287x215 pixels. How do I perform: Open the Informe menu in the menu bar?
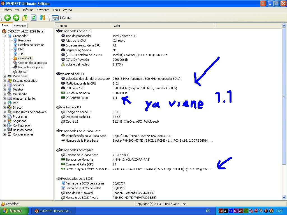[x=28, y=10]
